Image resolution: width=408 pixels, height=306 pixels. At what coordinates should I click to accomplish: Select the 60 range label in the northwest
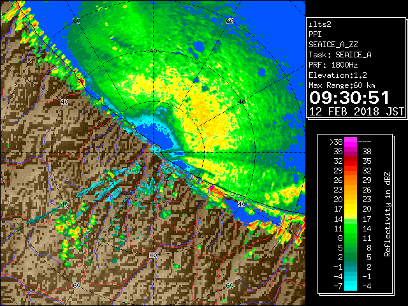tap(76, 20)
